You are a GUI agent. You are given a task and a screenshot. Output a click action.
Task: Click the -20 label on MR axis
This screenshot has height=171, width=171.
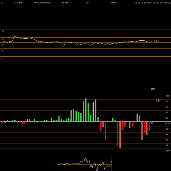[167, 129]
